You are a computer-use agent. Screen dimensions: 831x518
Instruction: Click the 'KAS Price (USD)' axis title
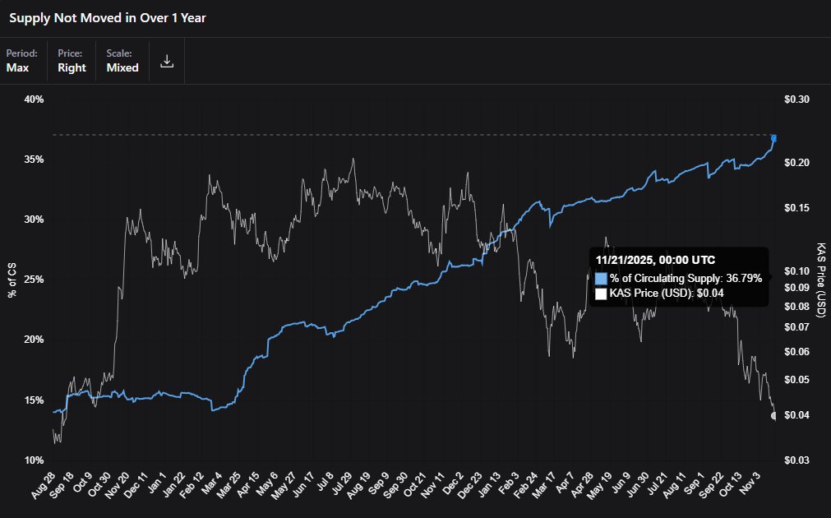820,280
